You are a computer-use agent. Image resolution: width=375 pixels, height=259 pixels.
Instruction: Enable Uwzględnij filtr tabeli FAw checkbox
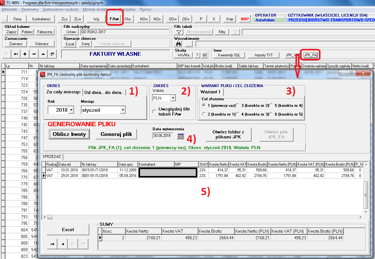[154, 111]
